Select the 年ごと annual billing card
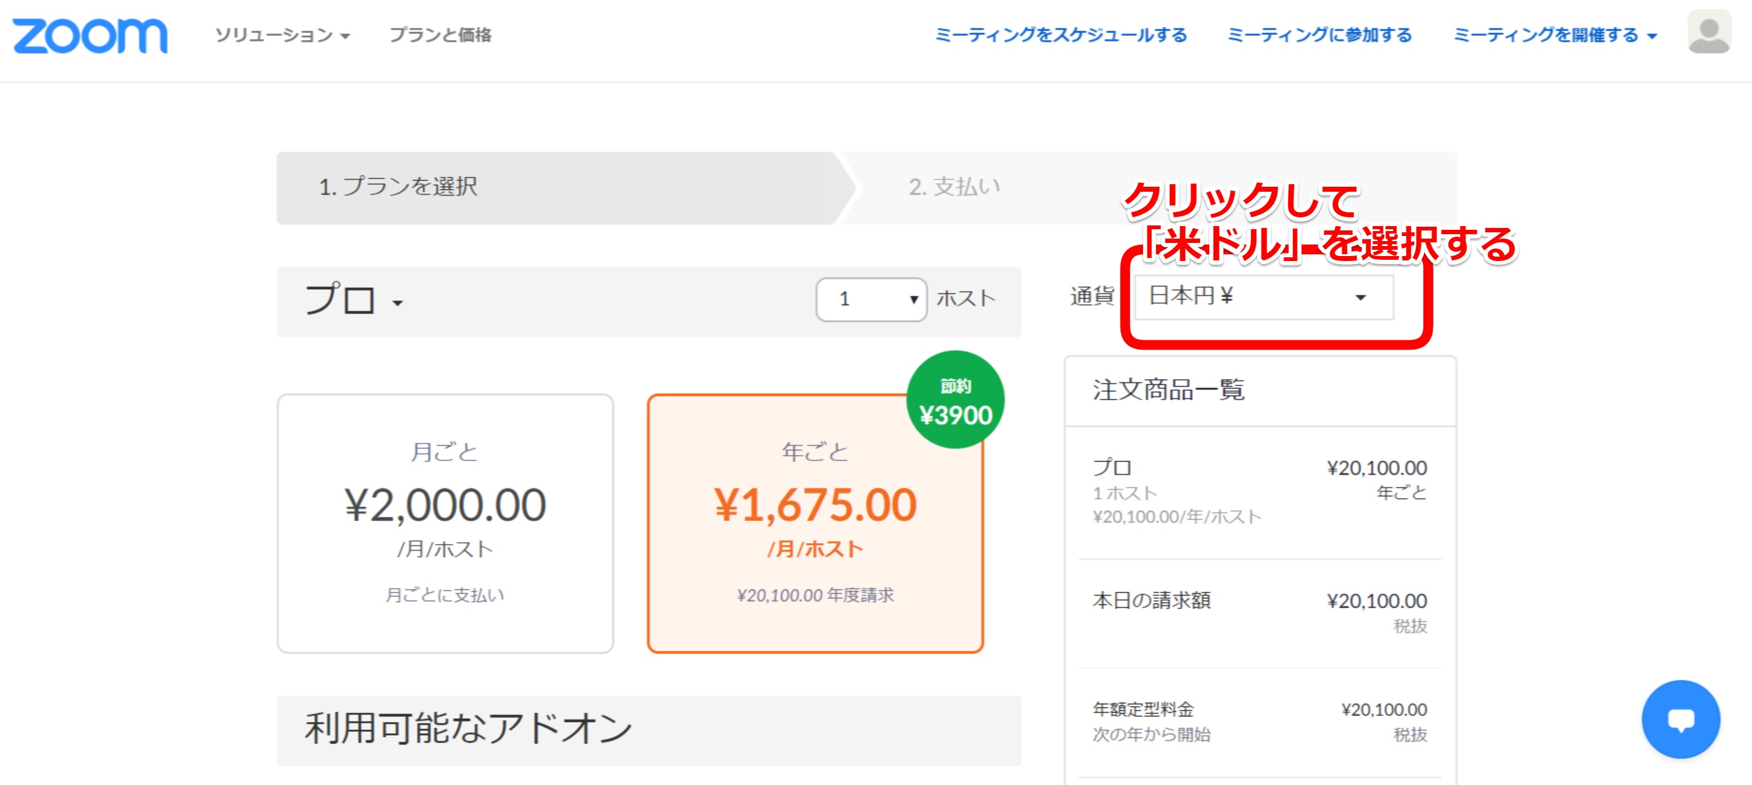Screen dimensions: 1752x785 [x=814, y=523]
